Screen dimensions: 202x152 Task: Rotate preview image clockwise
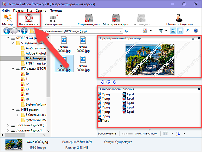pyautogui.click(x=114, y=82)
